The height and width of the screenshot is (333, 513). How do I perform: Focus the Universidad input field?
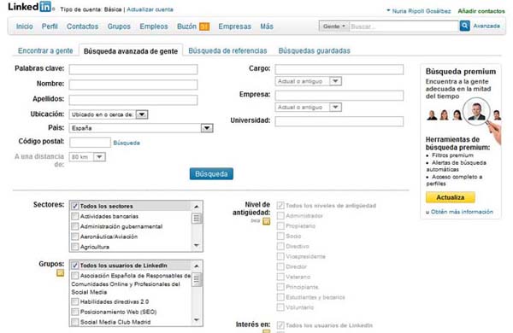click(339, 121)
